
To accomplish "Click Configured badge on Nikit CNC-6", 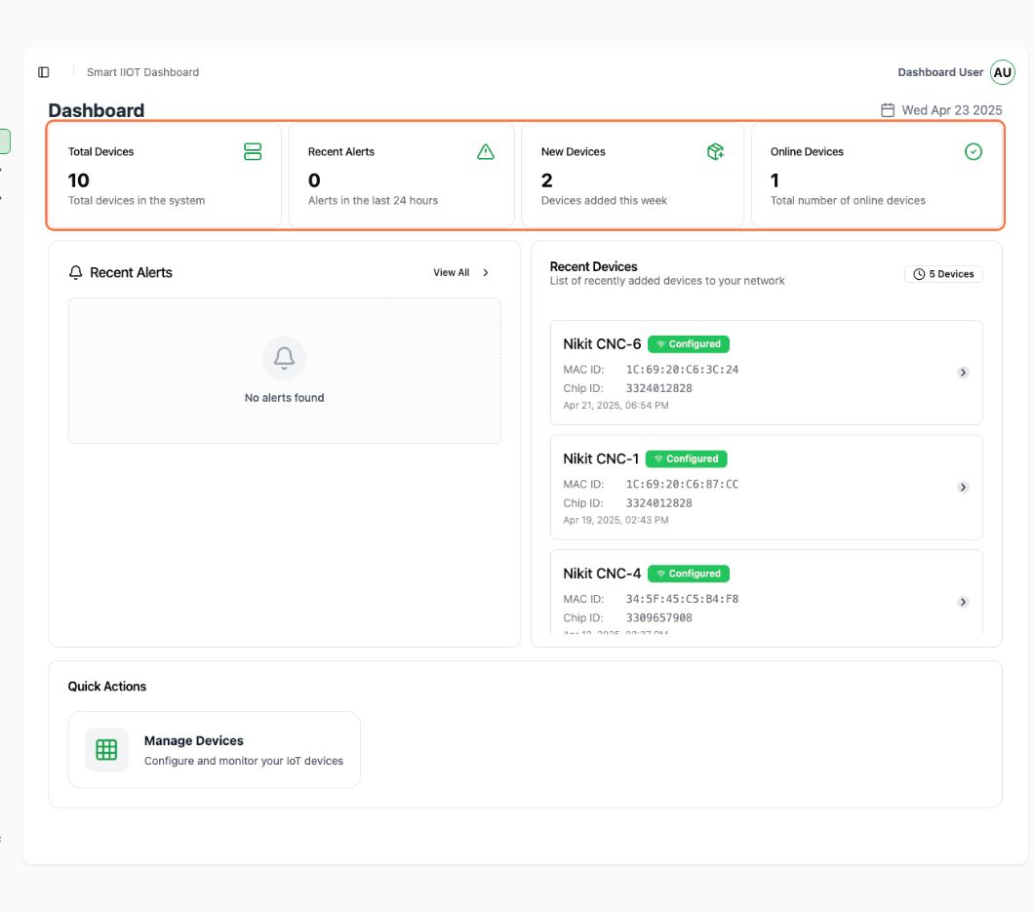I will pos(688,344).
